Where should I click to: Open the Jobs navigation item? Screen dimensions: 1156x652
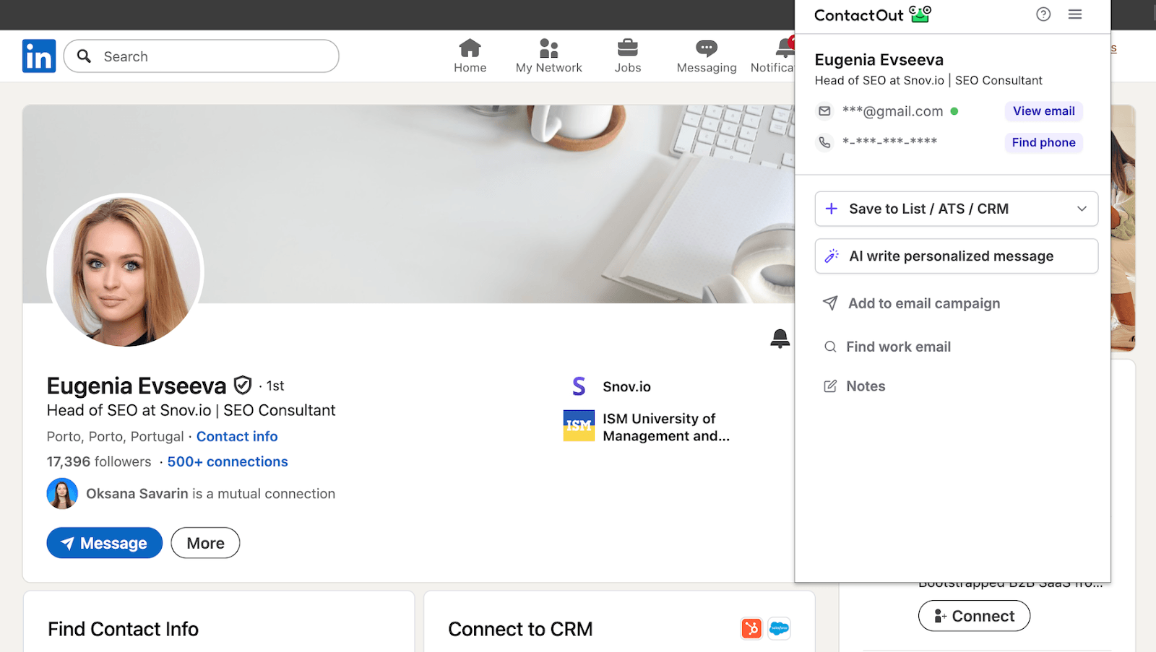pos(627,56)
